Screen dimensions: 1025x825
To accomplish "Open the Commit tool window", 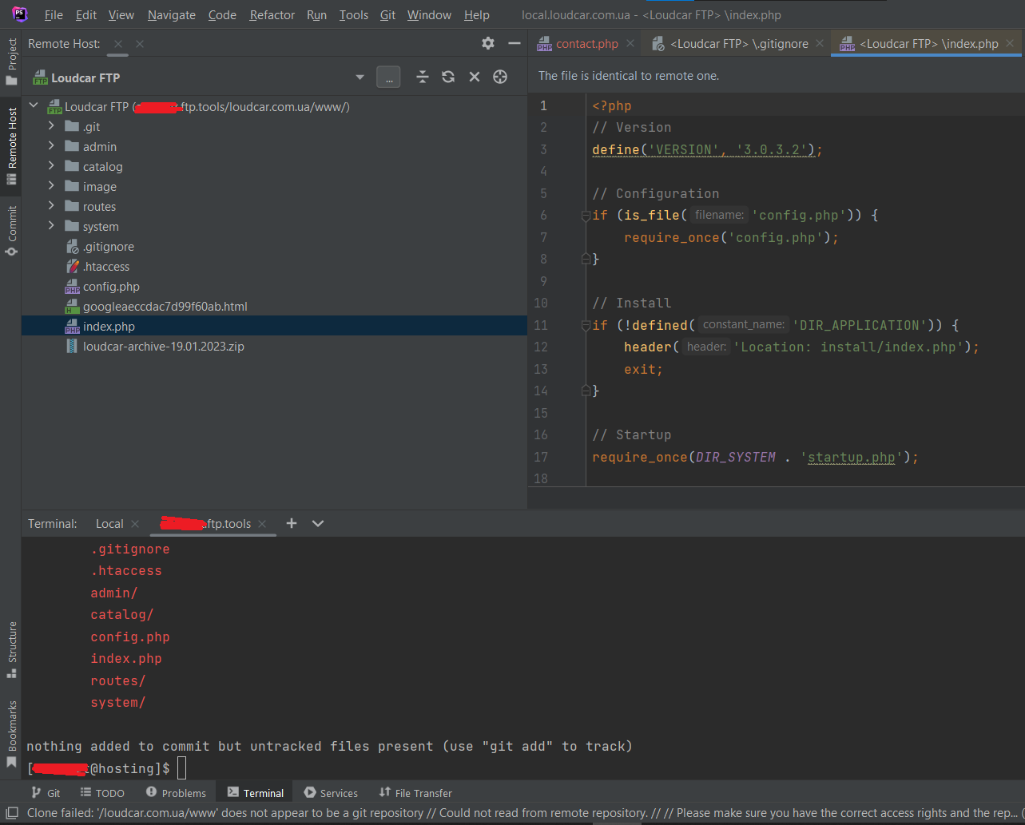I will (x=11, y=230).
